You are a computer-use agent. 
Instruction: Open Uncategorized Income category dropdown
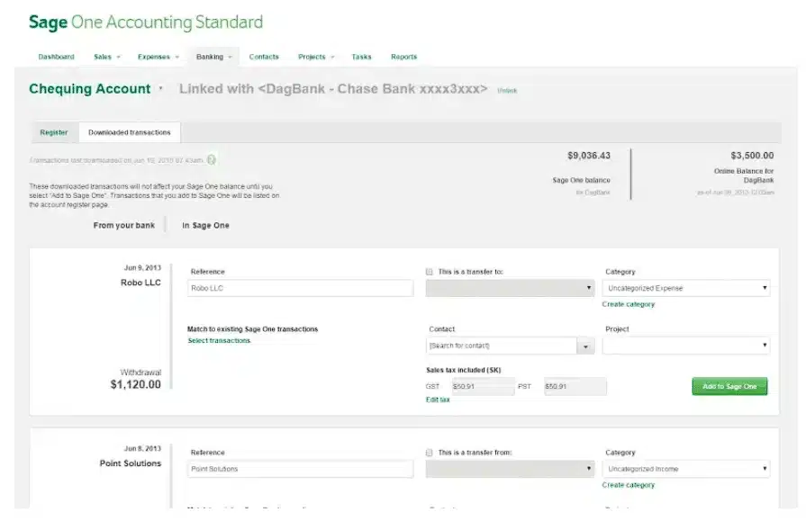(685, 469)
